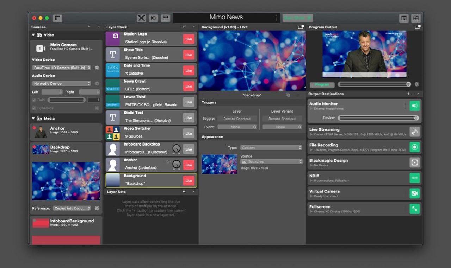Click the File Recording record icon
Viewport: 451px width, 268px height.
tap(415, 147)
